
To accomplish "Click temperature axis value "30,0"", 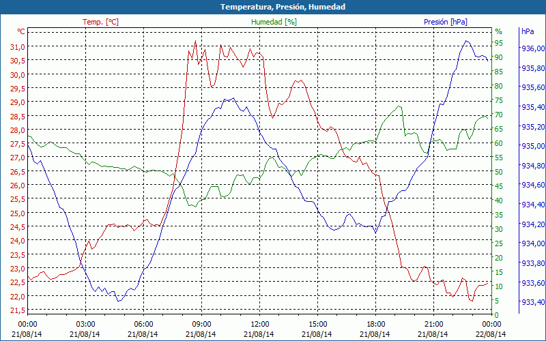I will 16,74.
